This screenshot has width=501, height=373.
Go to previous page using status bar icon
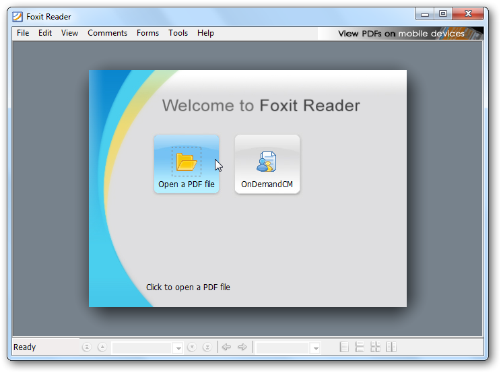[102, 347]
